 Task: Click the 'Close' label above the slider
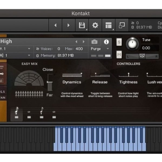tap(48, 70)
